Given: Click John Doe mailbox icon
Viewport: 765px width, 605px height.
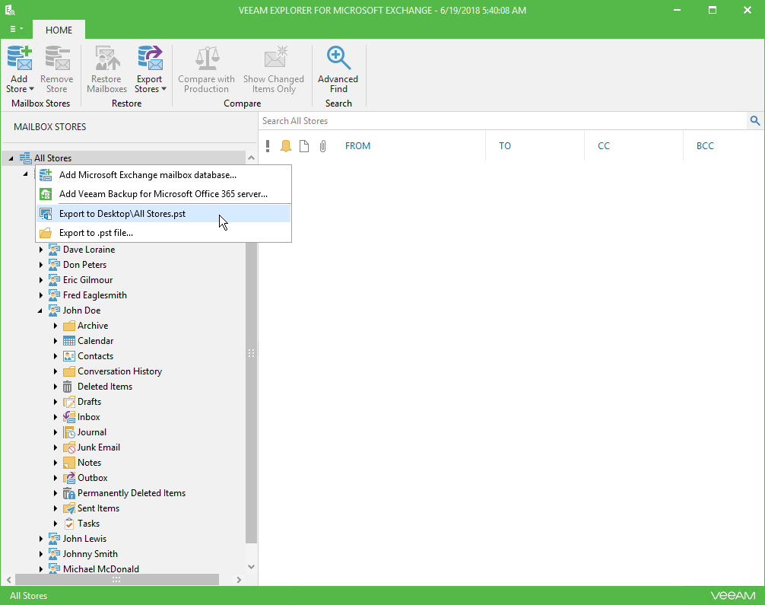Looking at the screenshot, I should 54,310.
